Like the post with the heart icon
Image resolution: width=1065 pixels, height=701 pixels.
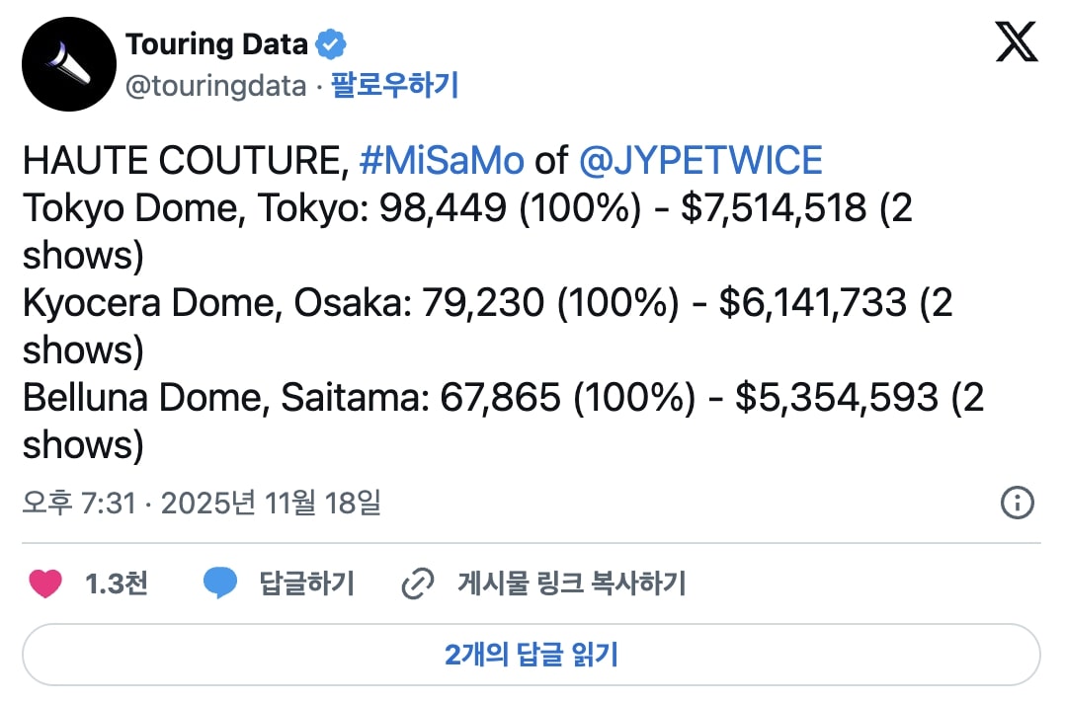(x=45, y=584)
